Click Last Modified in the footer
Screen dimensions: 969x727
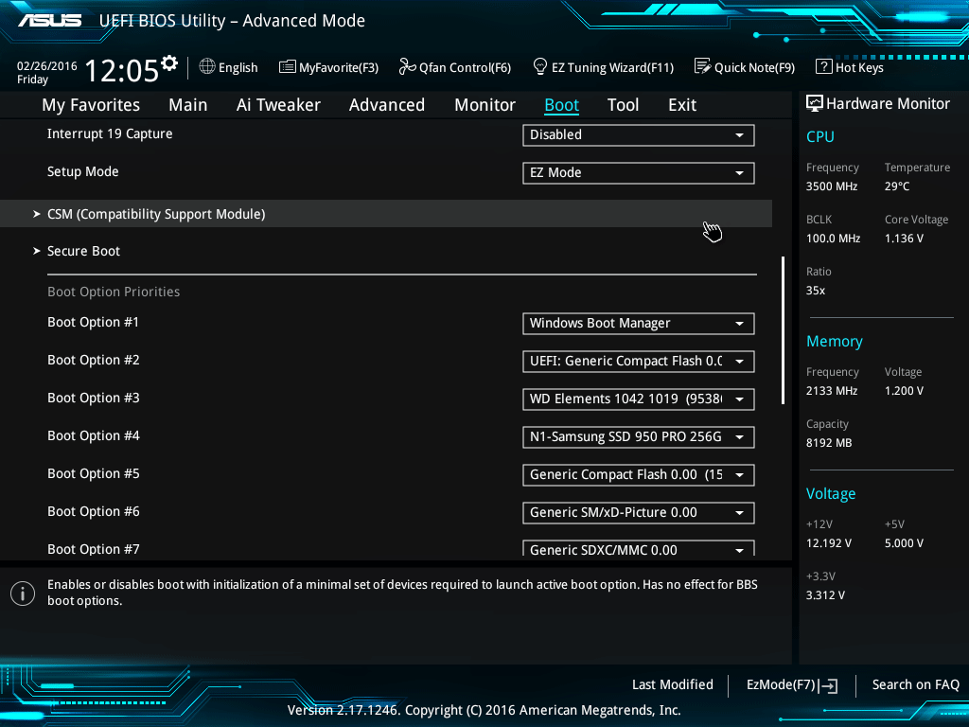673,685
